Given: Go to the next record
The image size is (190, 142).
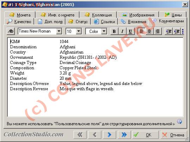Looking at the screenshot, I should 109,135.
